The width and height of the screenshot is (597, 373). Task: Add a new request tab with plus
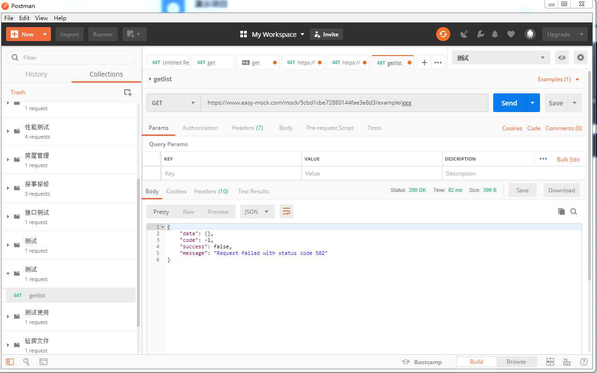(x=424, y=63)
